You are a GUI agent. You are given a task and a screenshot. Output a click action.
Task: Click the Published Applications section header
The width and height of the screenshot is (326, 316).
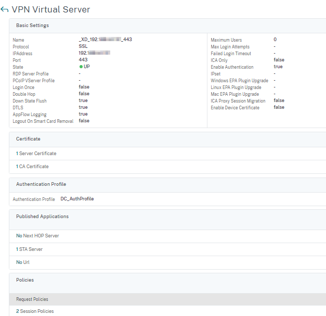42,217
